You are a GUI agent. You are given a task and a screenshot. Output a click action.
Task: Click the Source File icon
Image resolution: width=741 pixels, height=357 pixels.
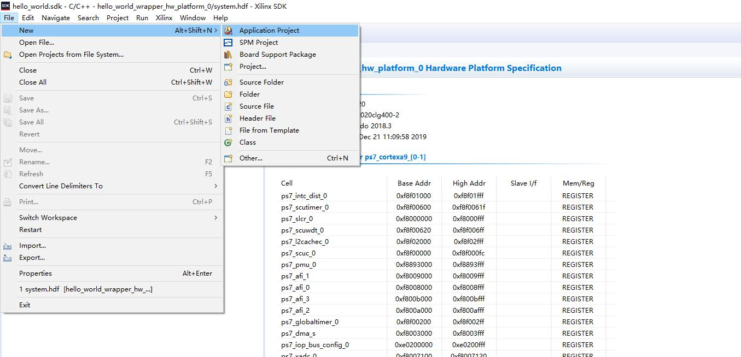(228, 106)
